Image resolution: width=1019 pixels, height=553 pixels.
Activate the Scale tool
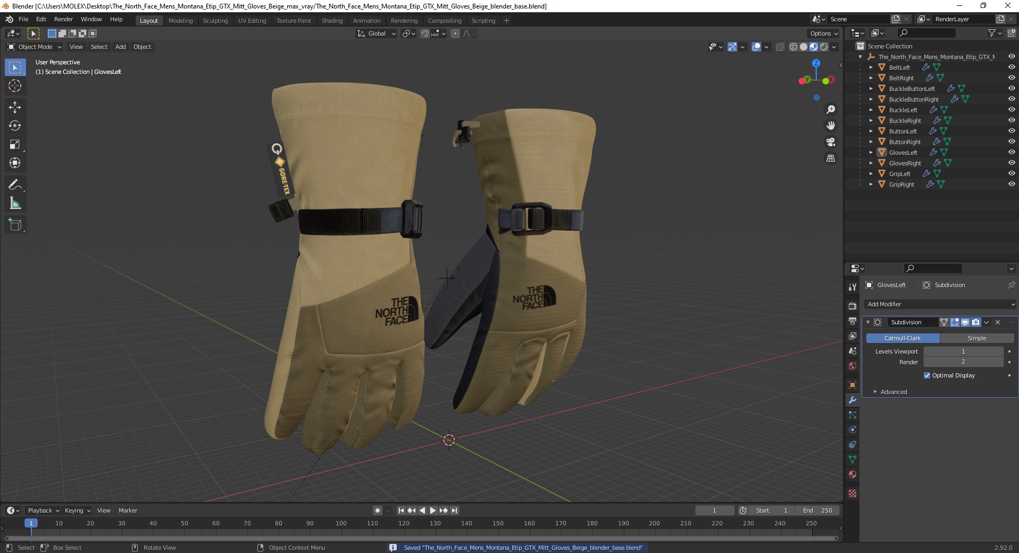[15, 144]
